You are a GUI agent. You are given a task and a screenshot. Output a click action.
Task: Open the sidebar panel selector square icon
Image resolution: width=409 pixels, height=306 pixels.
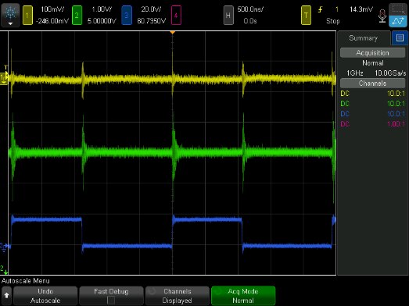[400, 38]
